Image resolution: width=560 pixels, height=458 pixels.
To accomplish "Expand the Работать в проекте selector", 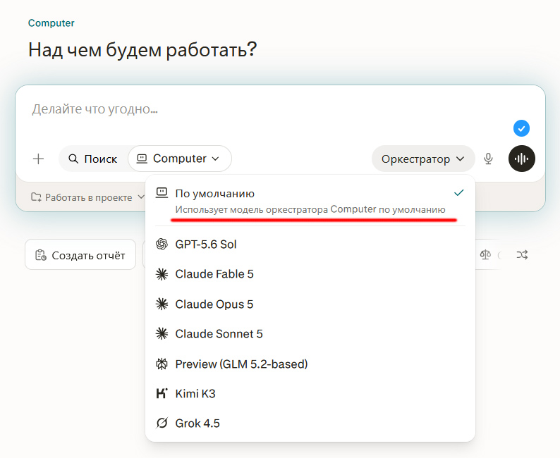I will 88,197.
